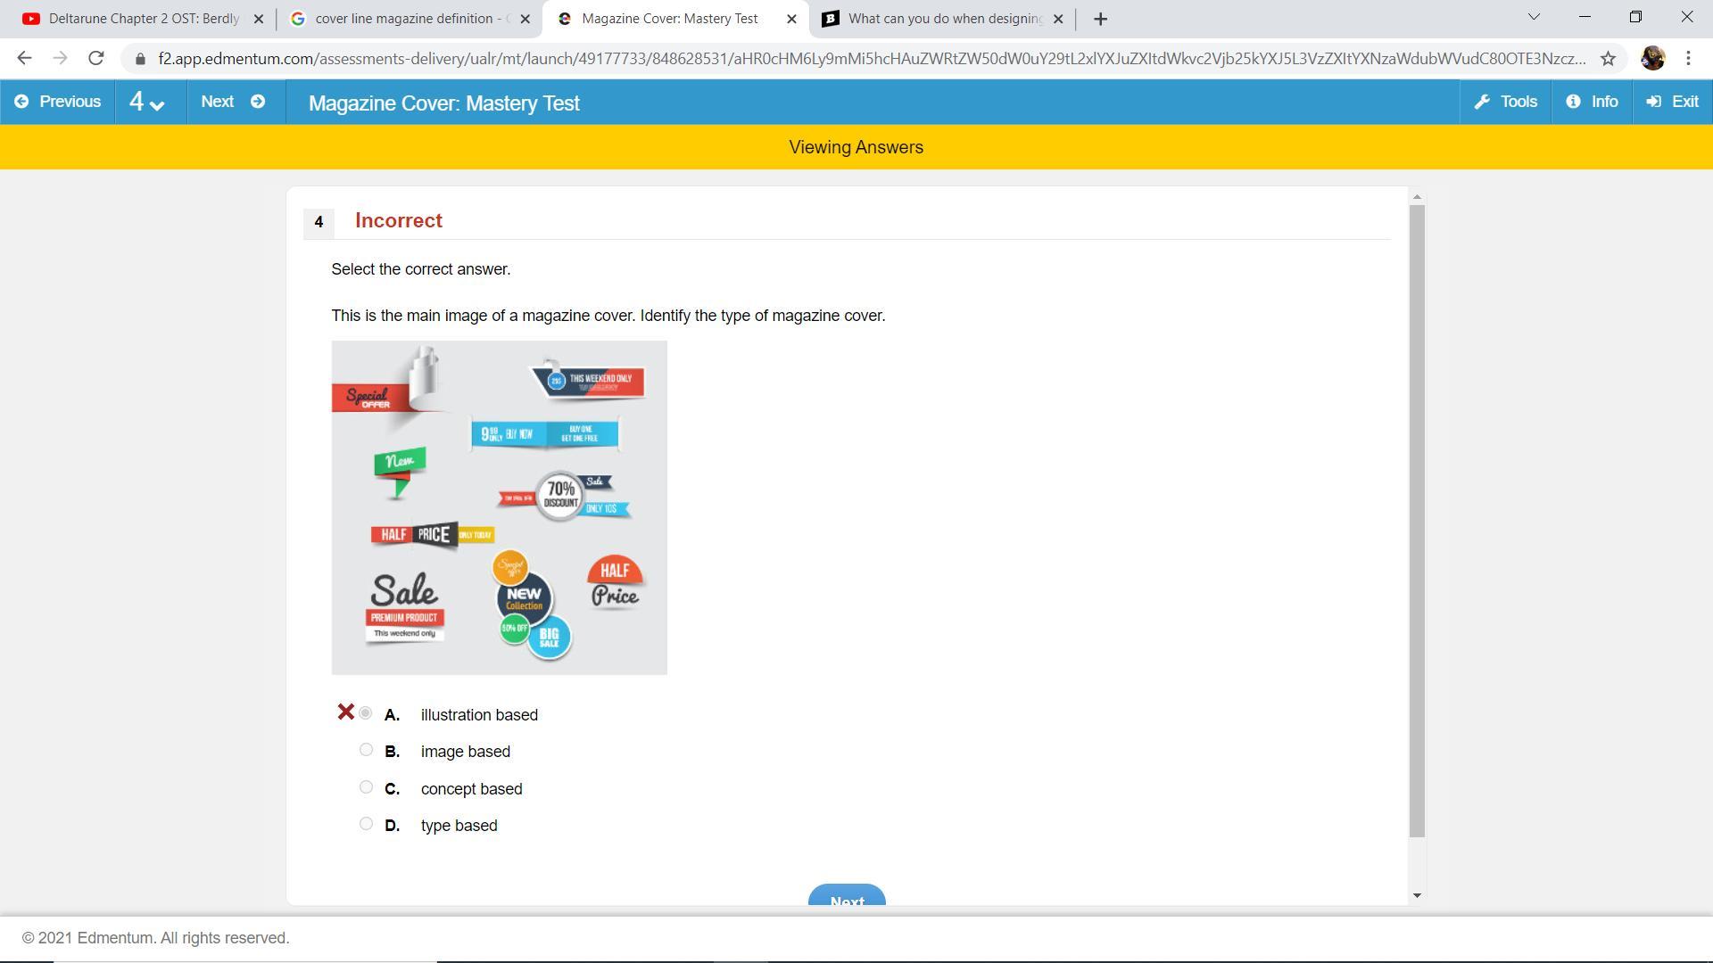Select option B image based
Viewport: 1713px width, 963px height.
click(366, 750)
